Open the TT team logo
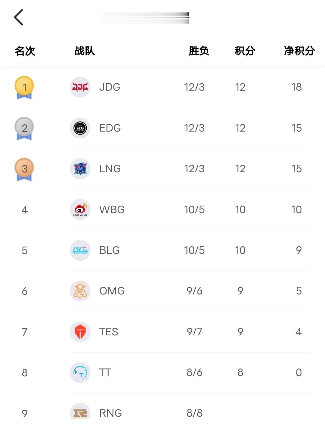The image size is (325, 426). click(80, 372)
